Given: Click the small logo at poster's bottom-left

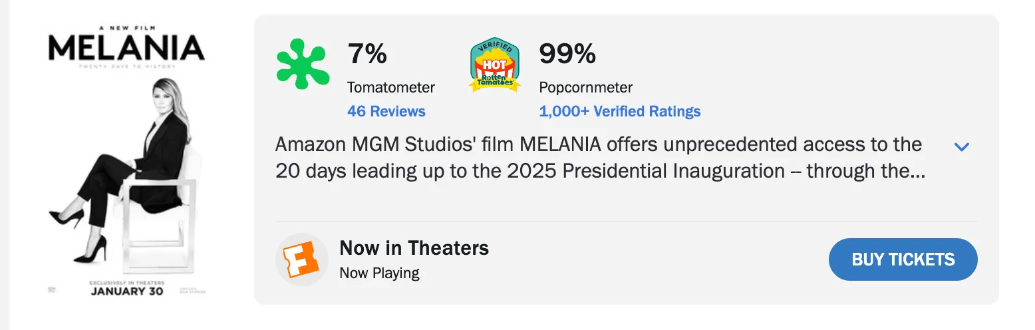Looking at the screenshot, I should tap(53, 290).
